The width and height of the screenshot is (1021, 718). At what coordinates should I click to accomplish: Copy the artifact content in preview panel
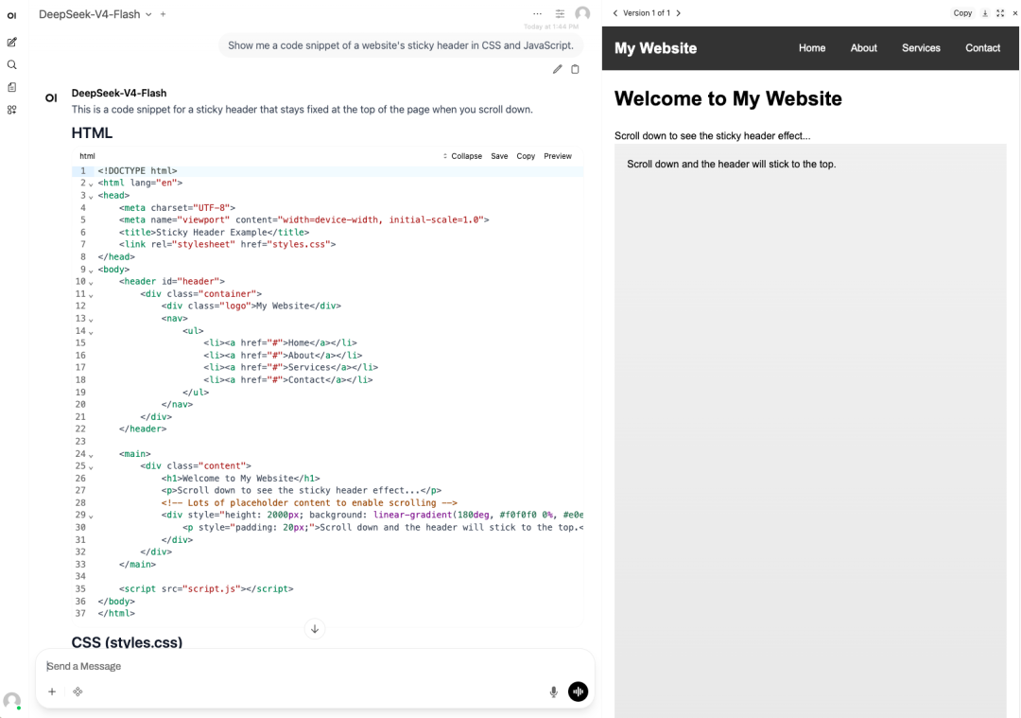point(962,13)
